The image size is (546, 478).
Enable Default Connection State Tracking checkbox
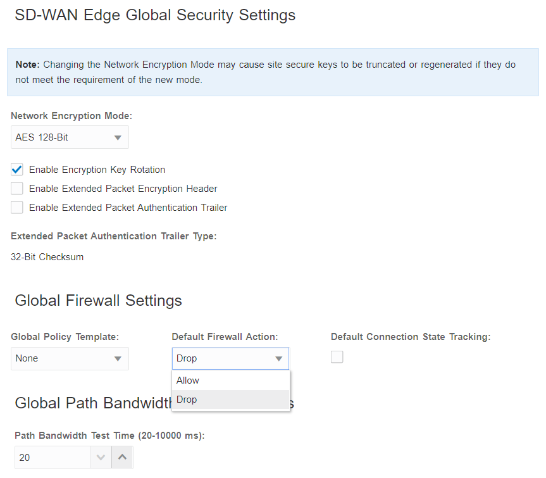[337, 357]
